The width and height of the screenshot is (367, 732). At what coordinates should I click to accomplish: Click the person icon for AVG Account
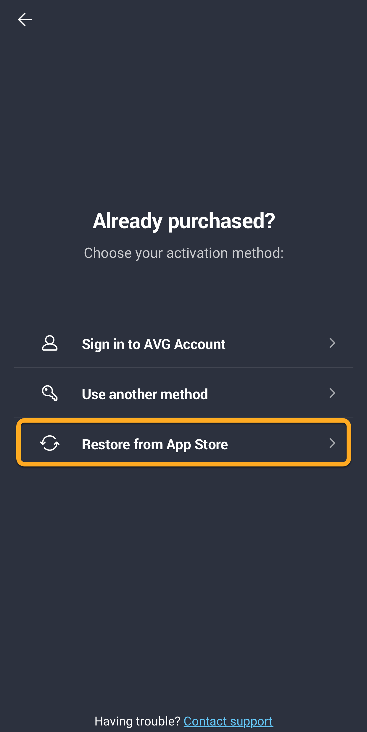pos(50,343)
